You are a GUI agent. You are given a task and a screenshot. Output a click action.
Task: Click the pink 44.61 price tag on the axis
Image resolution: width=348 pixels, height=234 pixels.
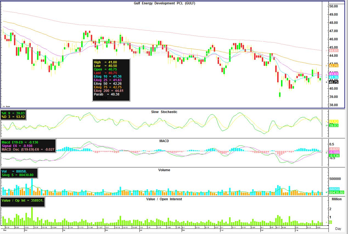[333, 51]
